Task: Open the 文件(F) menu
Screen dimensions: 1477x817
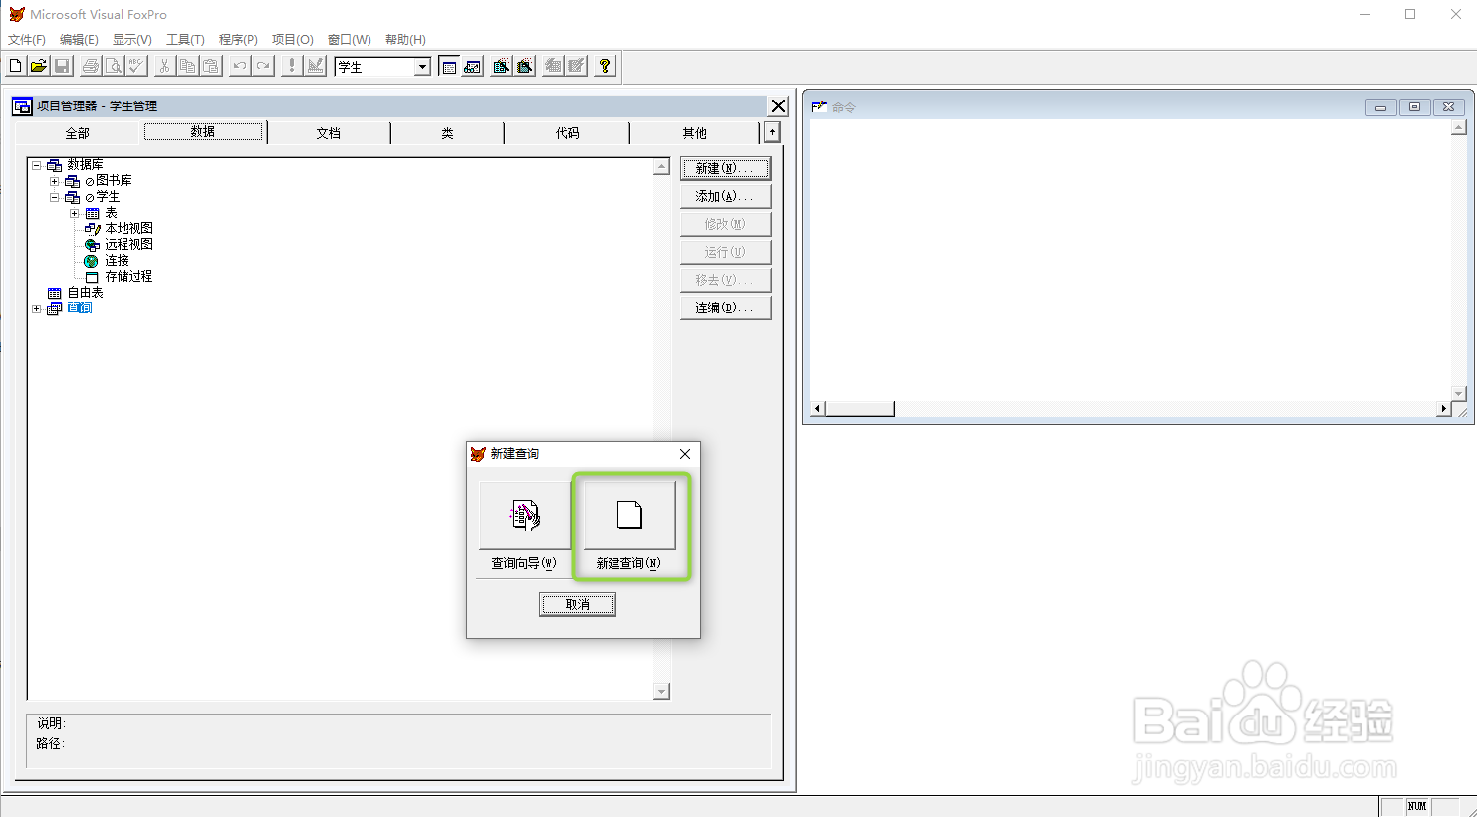Action: pos(27,40)
